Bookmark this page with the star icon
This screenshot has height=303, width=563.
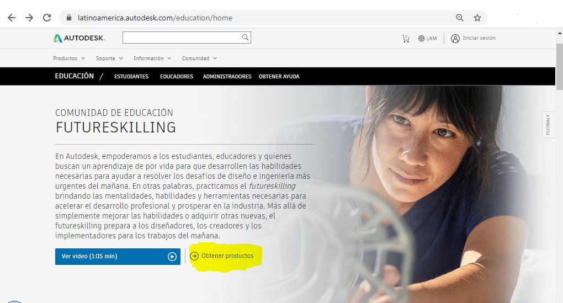477,18
